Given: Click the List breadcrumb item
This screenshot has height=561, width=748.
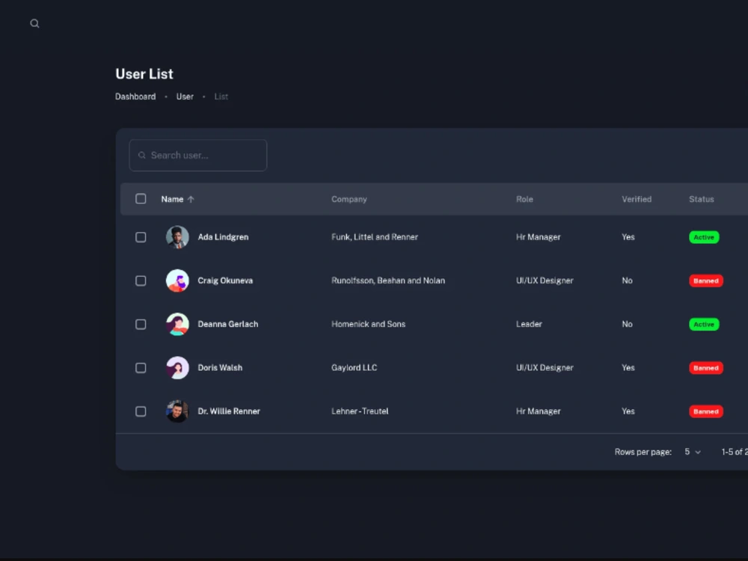Looking at the screenshot, I should [221, 96].
